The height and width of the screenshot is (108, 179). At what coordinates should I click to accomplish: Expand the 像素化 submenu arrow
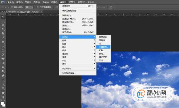click(x=94, y=53)
